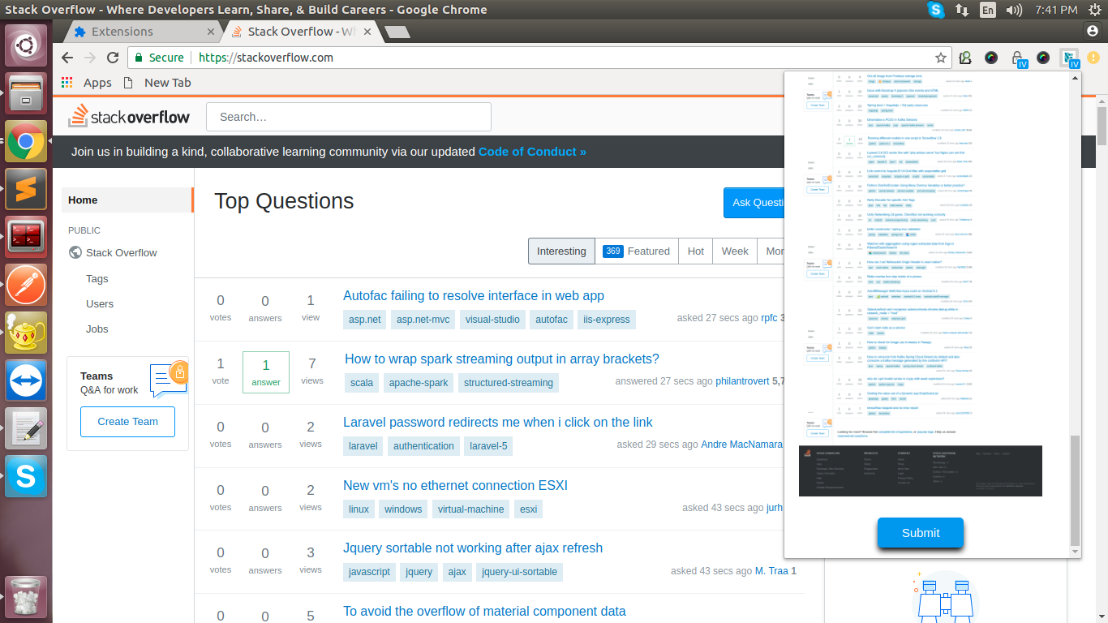Image resolution: width=1108 pixels, height=623 pixels.
Task: Select the Hot questions filter
Action: (696, 251)
